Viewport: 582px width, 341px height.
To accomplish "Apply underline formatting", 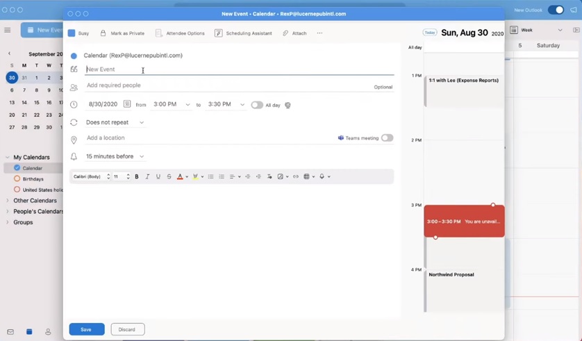I will point(158,176).
